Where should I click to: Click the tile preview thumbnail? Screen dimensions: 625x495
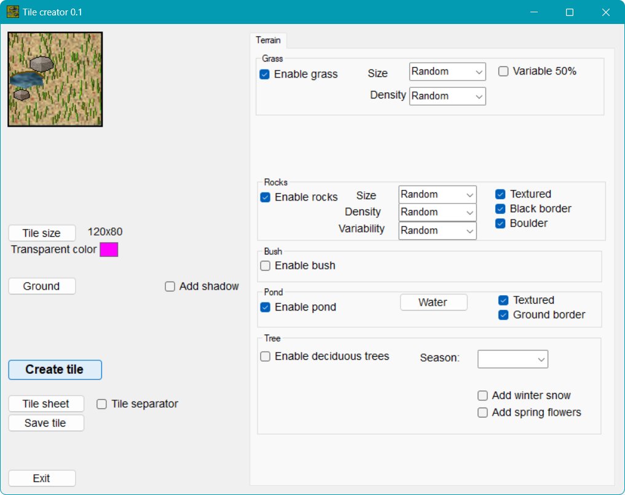click(x=55, y=79)
